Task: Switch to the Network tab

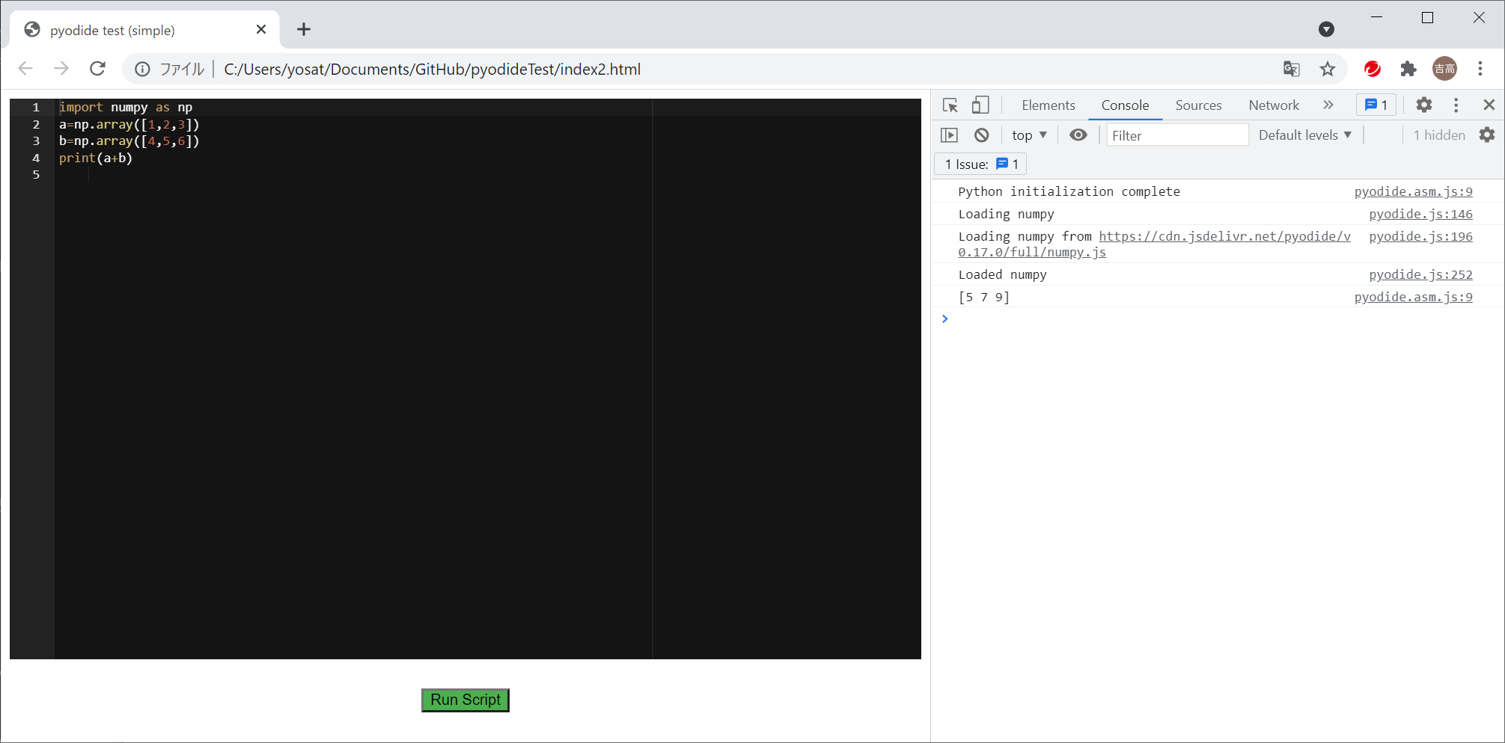Action: (x=1273, y=105)
